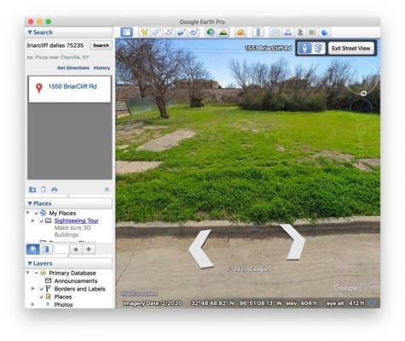Open the Sightseeing Tour link
The width and height of the screenshot is (405, 341).
(x=77, y=220)
